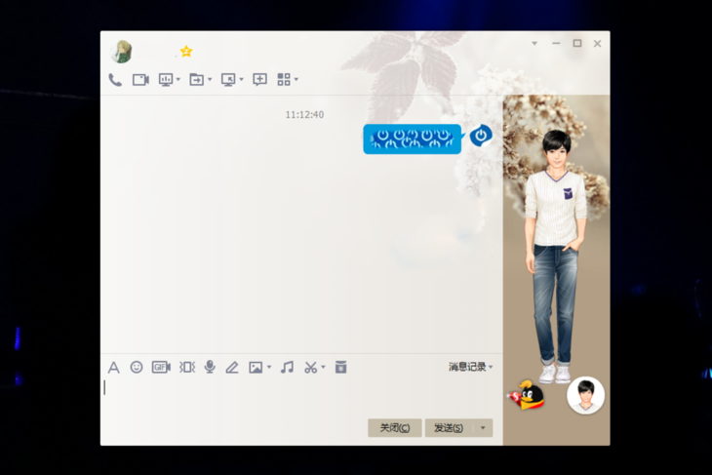This screenshot has width=712, height=475.
Task: Open the font settings (A icon)
Action: point(113,368)
